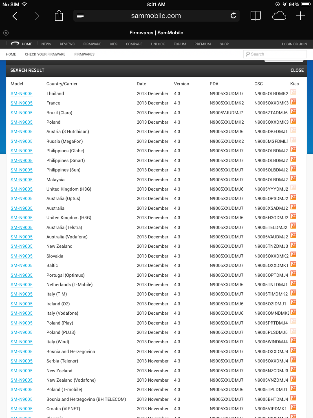Tap the Wi-Fi status icon
The width and height of the screenshot is (313, 418).
[x=24, y=4]
